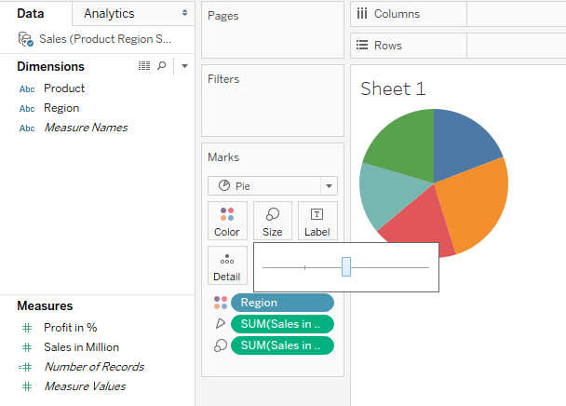Click color icon beside Region pill
The height and width of the screenshot is (406, 566).
(220, 303)
